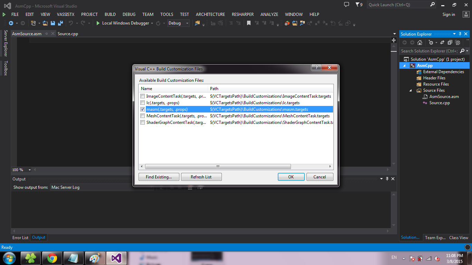Open the Class View tab
The image size is (472, 265).
click(459, 237)
